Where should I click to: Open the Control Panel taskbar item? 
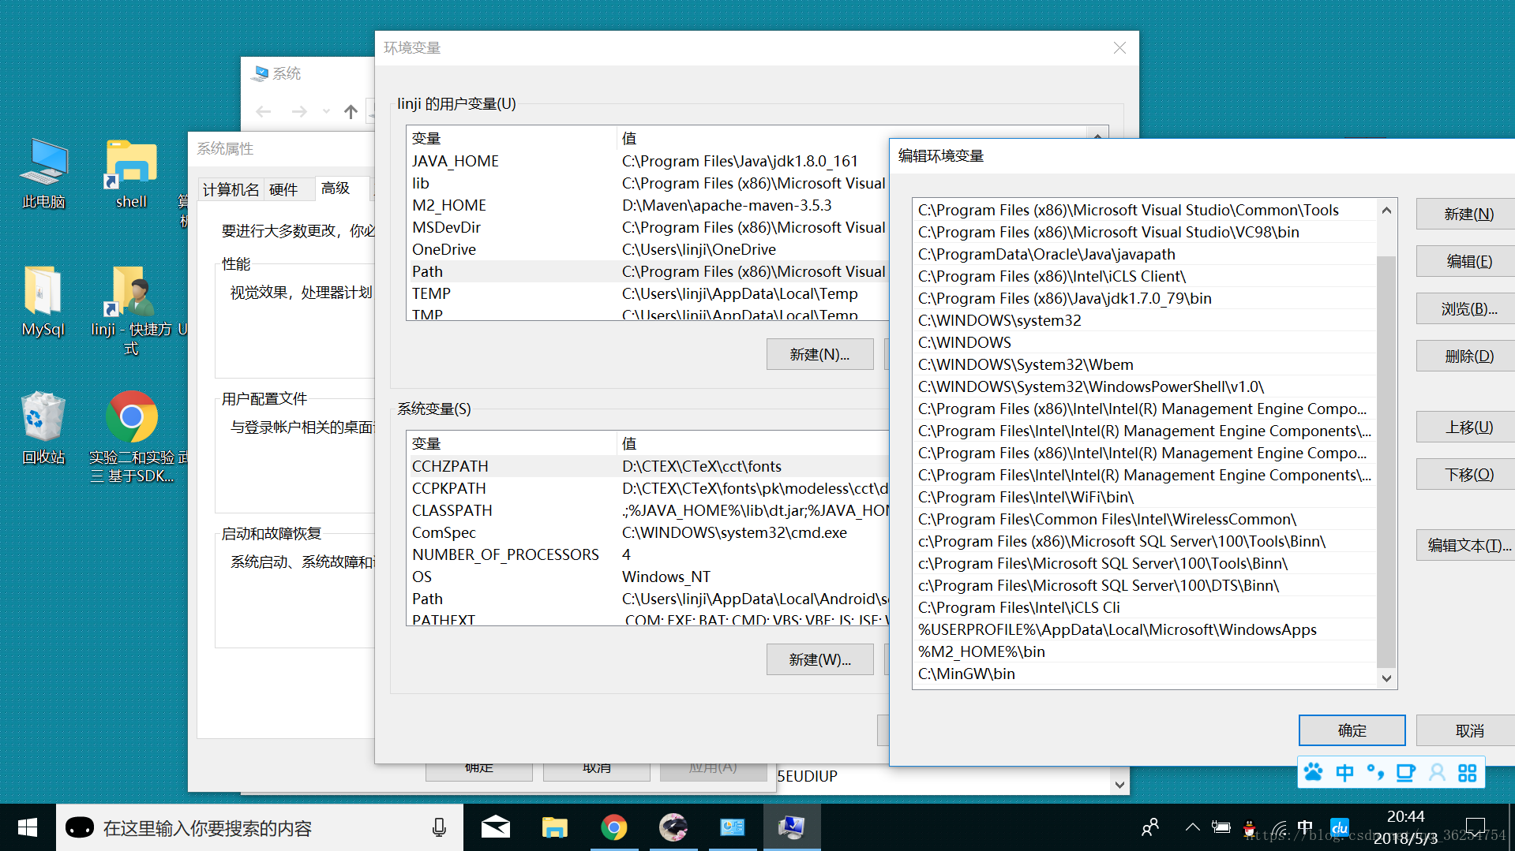coord(732,827)
